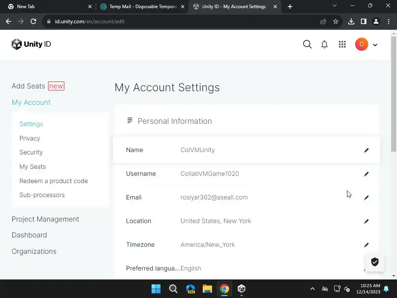Show hidden tray icons chevron
Viewport: 397px width, 298px height.
(312, 289)
